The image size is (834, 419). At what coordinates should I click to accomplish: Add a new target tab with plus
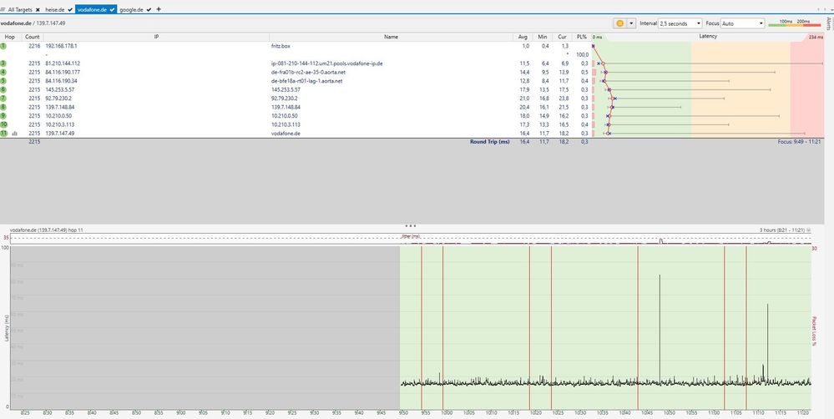coord(159,8)
